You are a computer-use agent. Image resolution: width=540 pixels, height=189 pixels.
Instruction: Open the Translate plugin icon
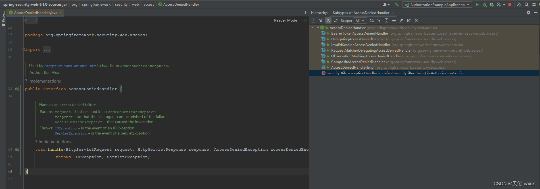click(x=519, y=5)
